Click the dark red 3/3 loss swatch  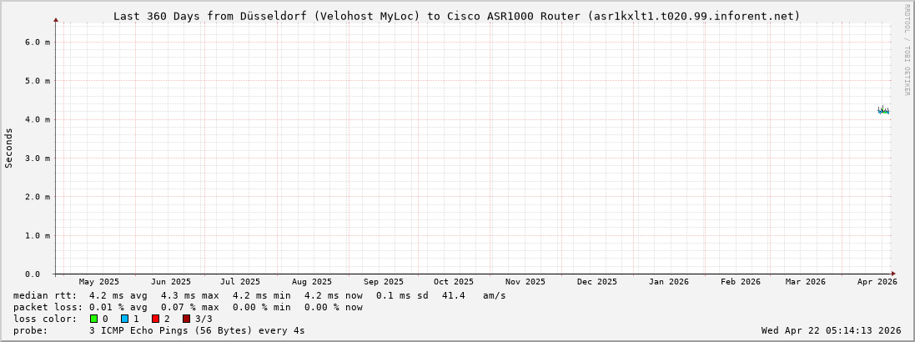point(186,319)
